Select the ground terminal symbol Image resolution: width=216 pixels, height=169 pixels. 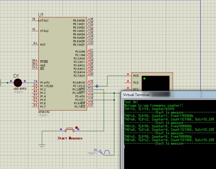point(42,146)
